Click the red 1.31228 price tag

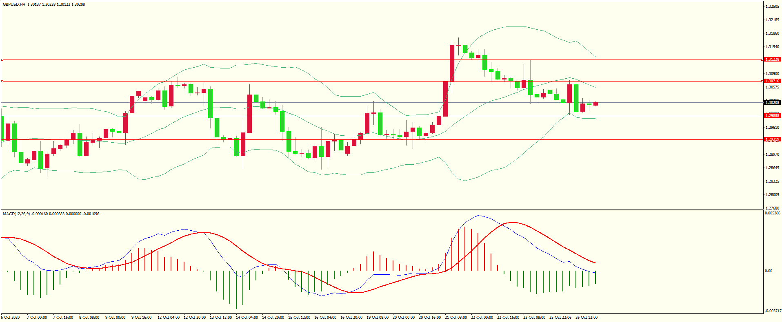pyautogui.click(x=772, y=60)
